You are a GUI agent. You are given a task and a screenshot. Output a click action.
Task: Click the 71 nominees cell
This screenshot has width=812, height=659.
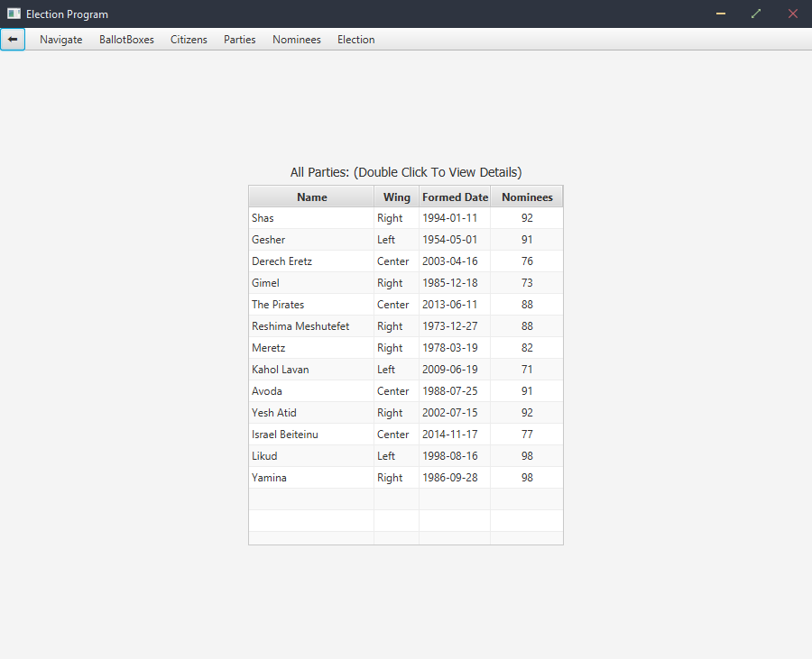(x=527, y=370)
